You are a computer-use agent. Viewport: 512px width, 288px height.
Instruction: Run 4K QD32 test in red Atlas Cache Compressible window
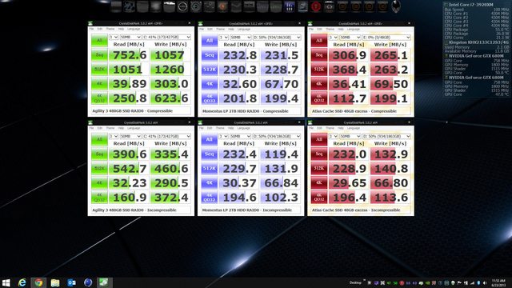[319, 98]
